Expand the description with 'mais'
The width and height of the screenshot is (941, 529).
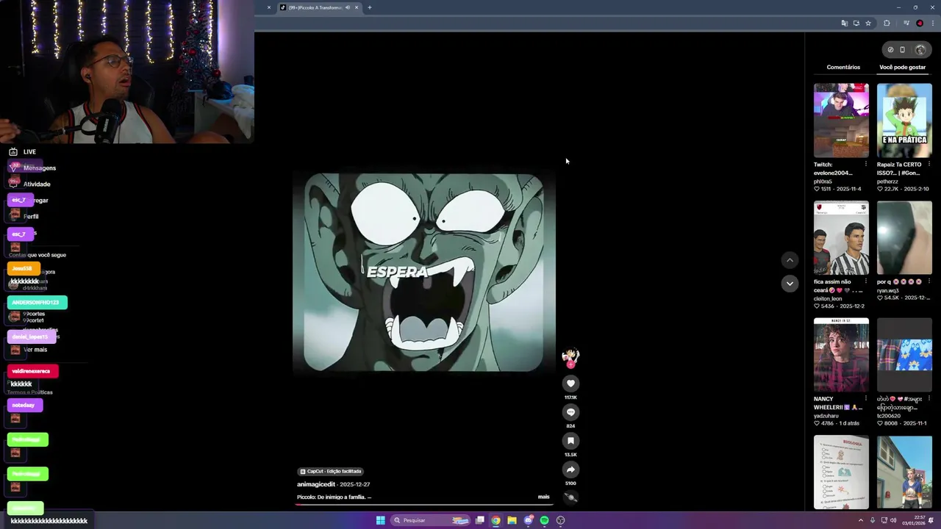pyautogui.click(x=544, y=497)
